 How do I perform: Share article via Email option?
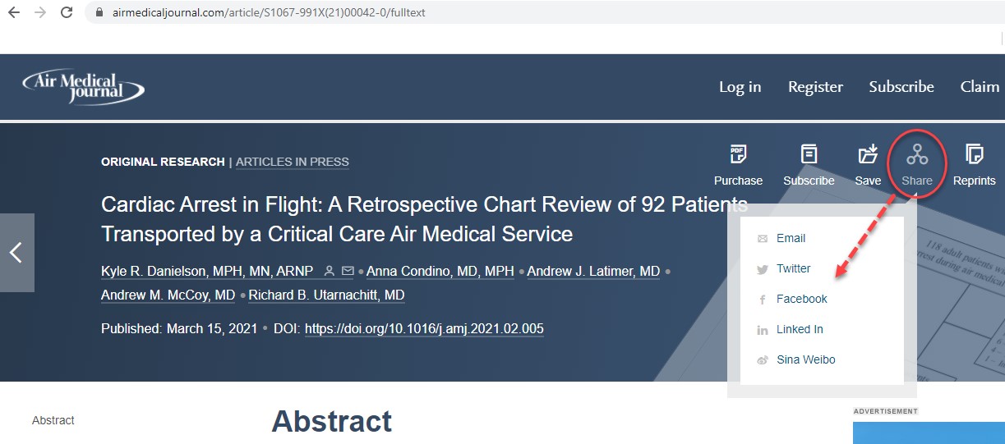[791, 238]
